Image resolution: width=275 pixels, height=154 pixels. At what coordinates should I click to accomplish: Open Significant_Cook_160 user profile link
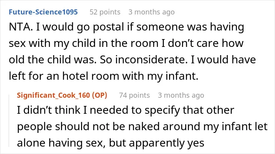tap(53, 95)
